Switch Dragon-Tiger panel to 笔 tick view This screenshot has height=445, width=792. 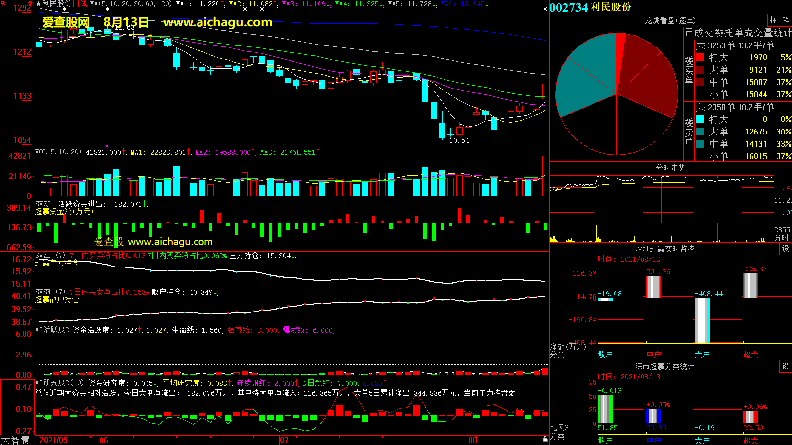(786, 20)
